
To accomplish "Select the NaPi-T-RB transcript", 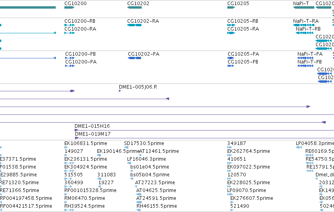I will click(x=305, y=33).
